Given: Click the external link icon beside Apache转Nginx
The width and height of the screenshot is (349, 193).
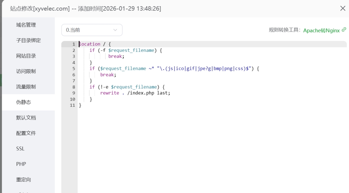Looking at the screenshot, I should (344, 30).
